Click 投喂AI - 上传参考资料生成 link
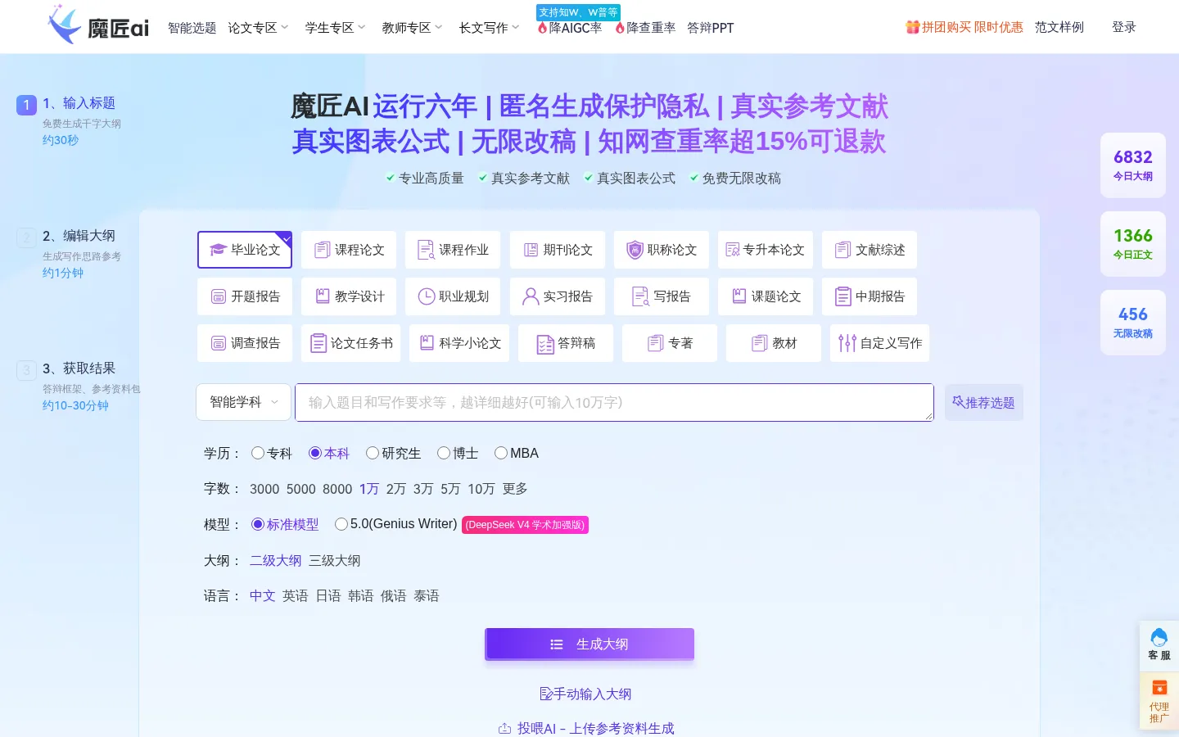Image resolution: width=1179 pixels, height=737 pixels. (x=586, y=728)
